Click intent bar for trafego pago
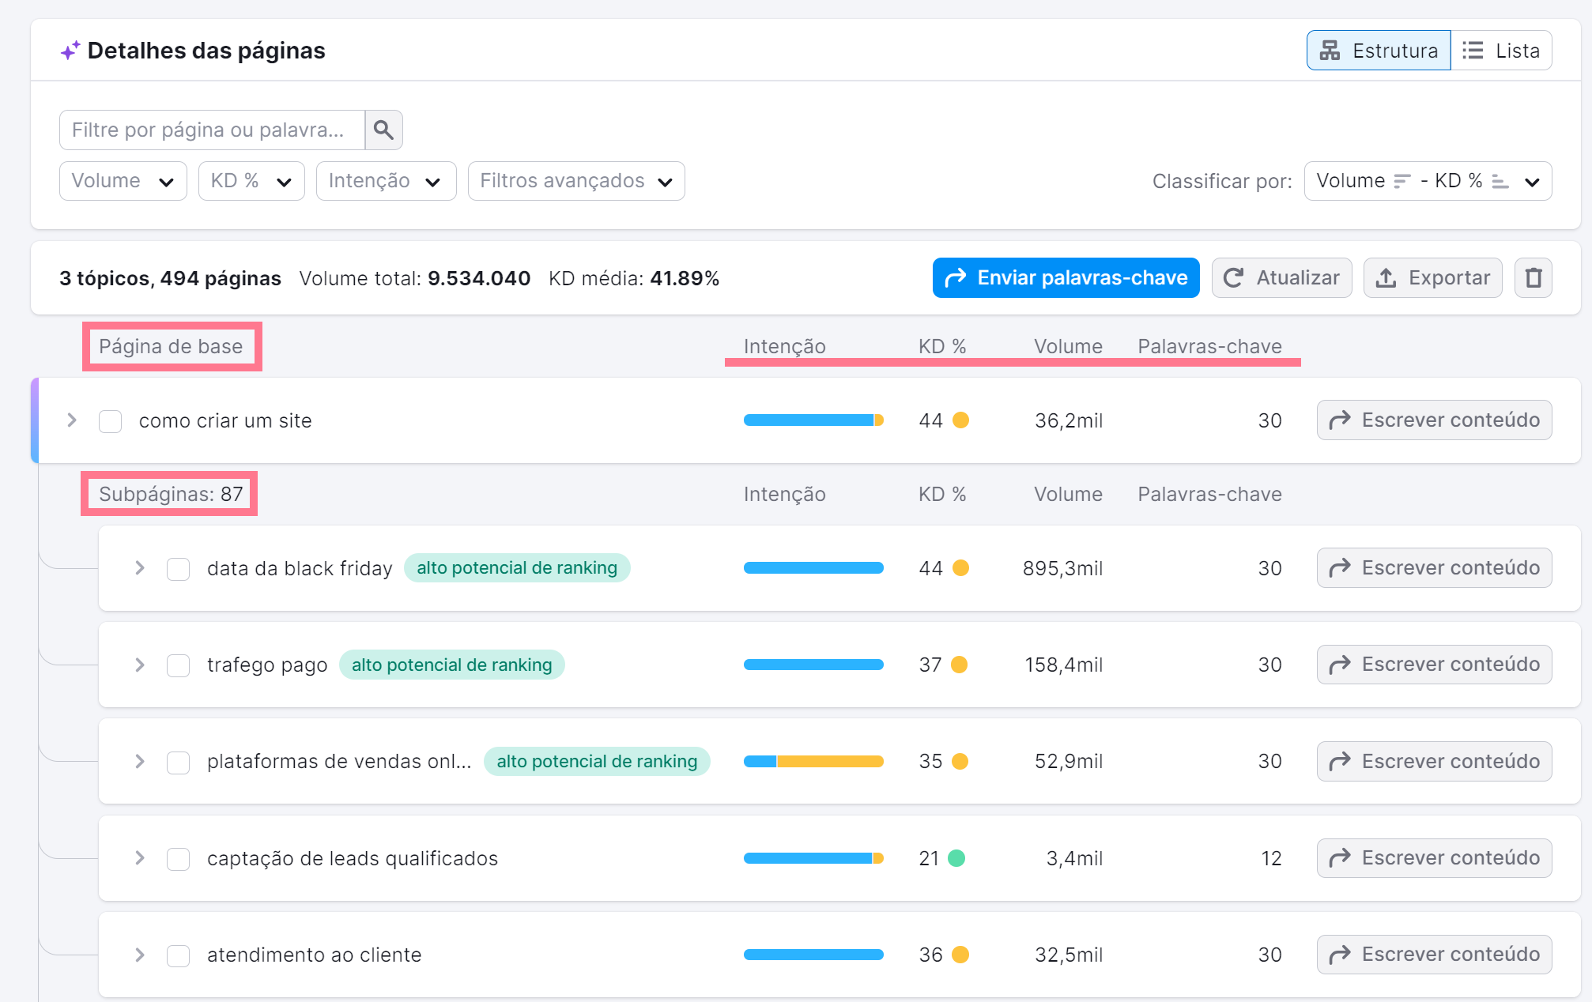The image size is (1592, 1002). pos(813,665)
